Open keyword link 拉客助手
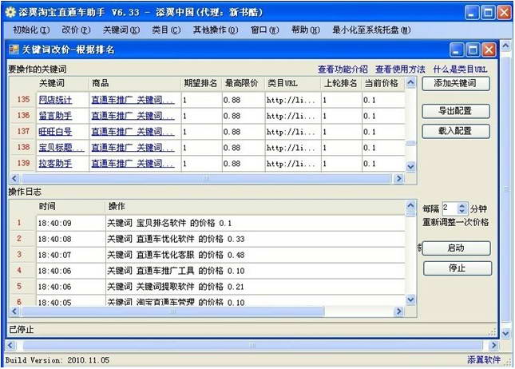The width and height of the screenshot is (515, 369). click(x=55, y=163)
